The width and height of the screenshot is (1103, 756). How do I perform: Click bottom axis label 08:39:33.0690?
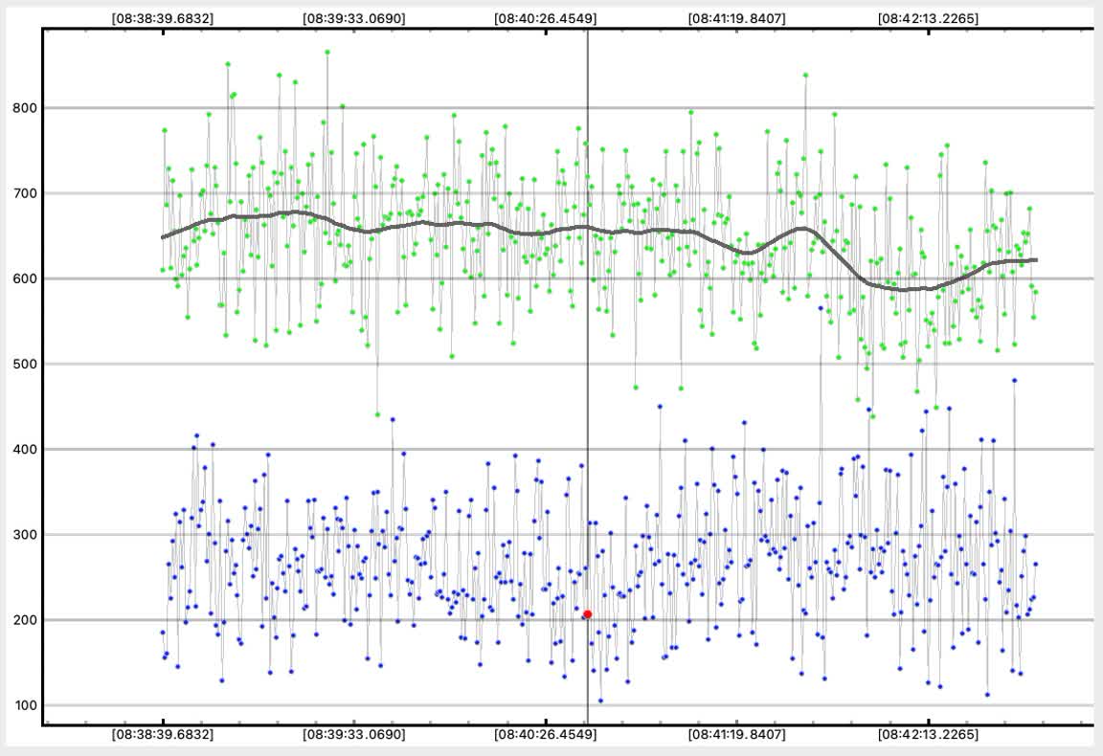pos(353,735)
